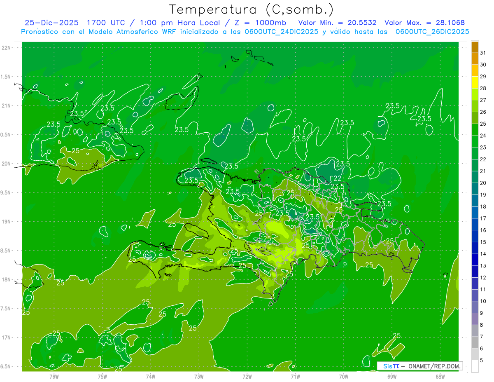This screenshot has width=494, height=382.
Task: Click the '13' label on the color bar
Action: pyautogui.click(x=483, y=266)
